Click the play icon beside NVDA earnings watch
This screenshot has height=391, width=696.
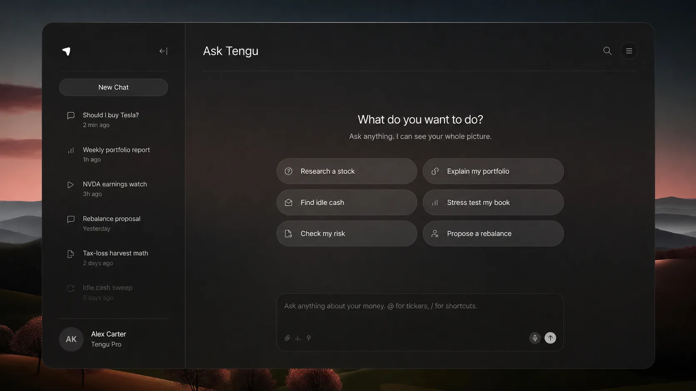pyautogui.click(x=71, y=184)
